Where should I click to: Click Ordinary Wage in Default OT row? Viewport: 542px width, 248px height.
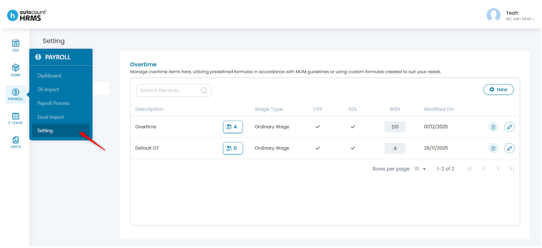[272, 148]
